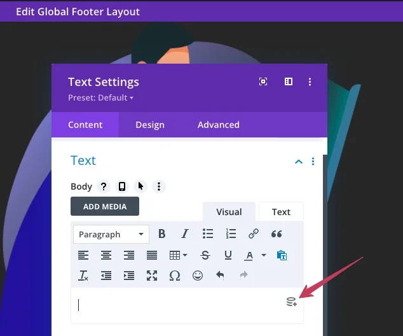
Task: Click the redo arrow icon
Action: (243, 276)
